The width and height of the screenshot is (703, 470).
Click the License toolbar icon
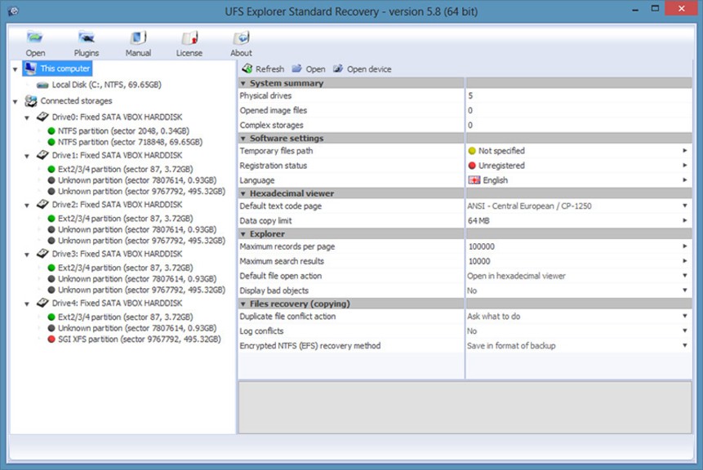[x=189, y=38]
